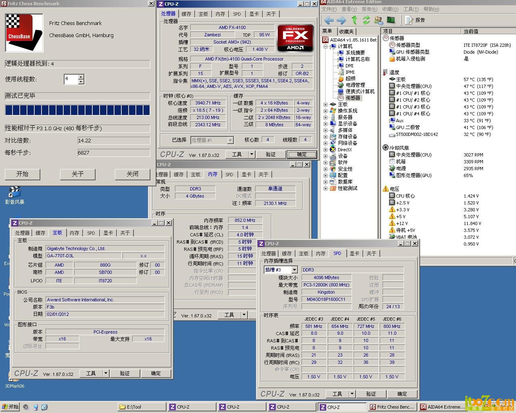The image size is (516, 413).
Task: Click the 网络设备 network icon in tree
Action: [333, 143]
